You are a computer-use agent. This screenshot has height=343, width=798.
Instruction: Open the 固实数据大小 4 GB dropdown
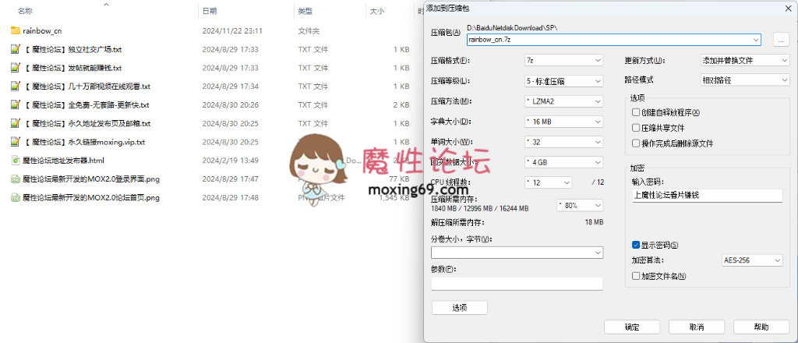(x=563, y=162)
